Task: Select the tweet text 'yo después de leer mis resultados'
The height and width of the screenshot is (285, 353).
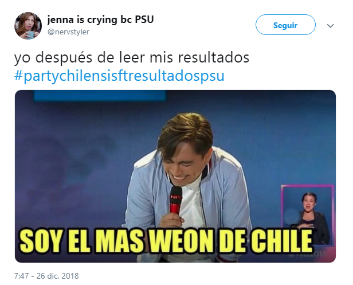Action: tap(132, 57)
